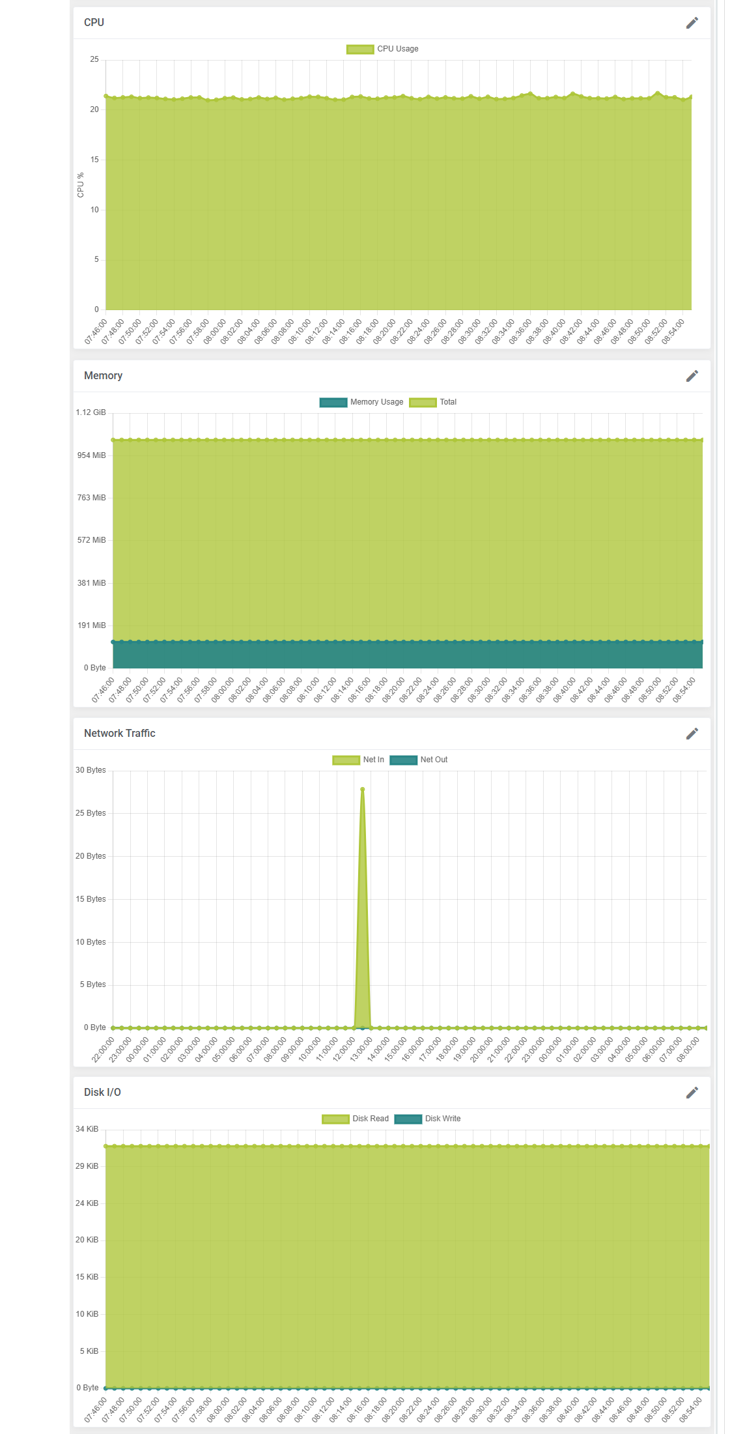Click the CPU % axis title
This screenshot has height=1434, width=730.
(x=80, y=185)
